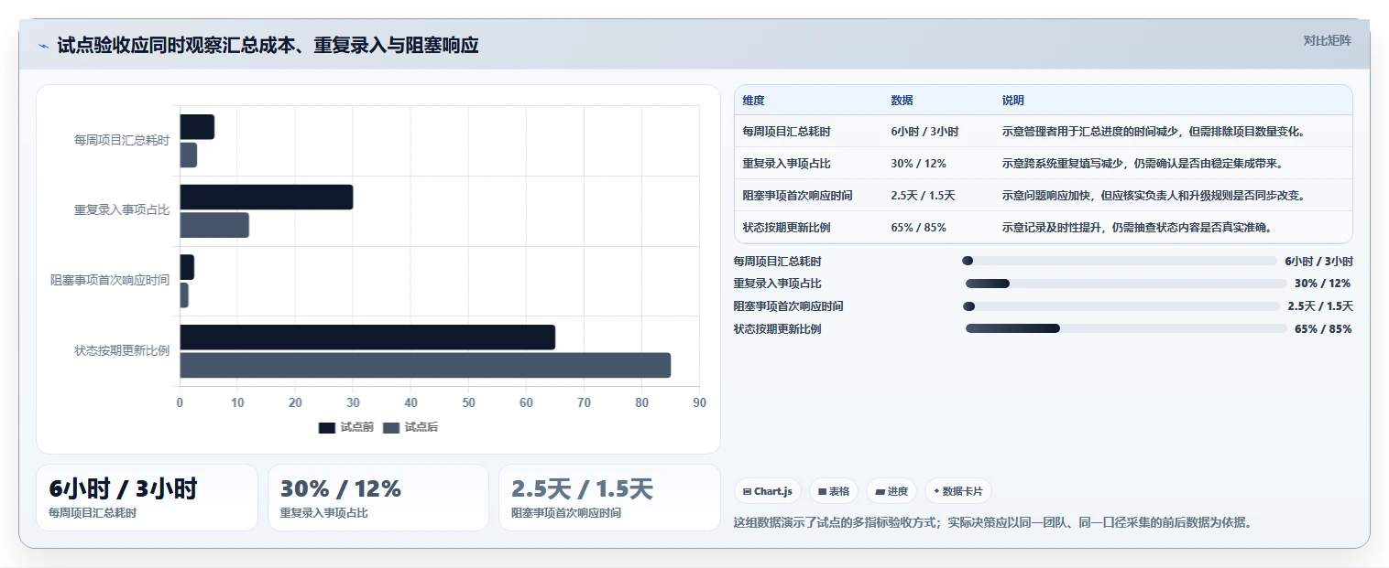Click the note about 排除项目数量变化

click(1153, 132)
